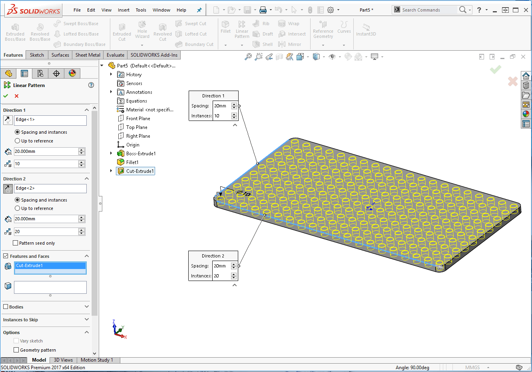Expand the Instances to Skip section

(87, 320)
